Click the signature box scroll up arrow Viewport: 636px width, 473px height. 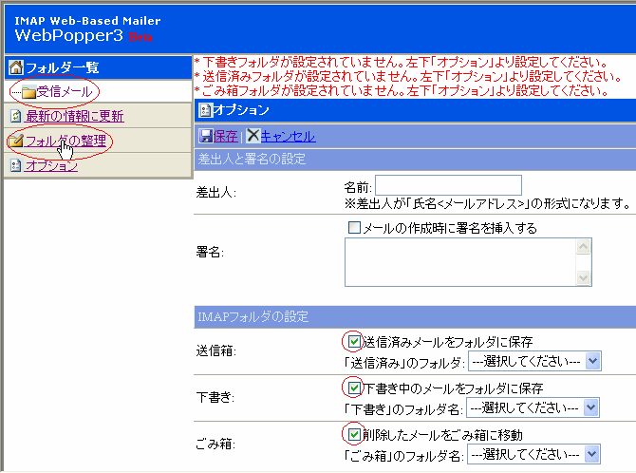583,246
